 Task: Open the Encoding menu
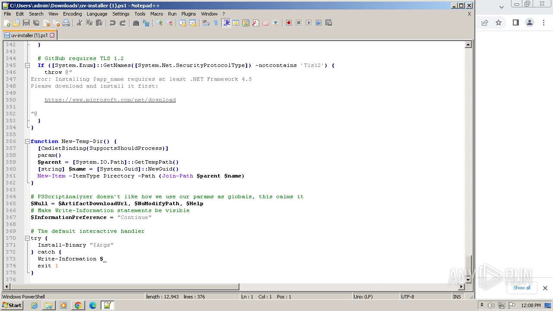pos(72,14)
